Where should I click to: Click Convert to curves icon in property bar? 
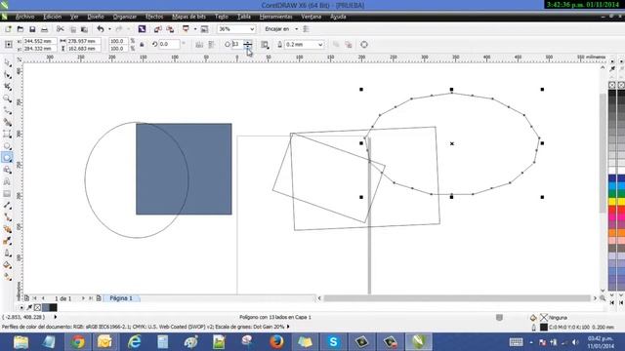point(364,45)
